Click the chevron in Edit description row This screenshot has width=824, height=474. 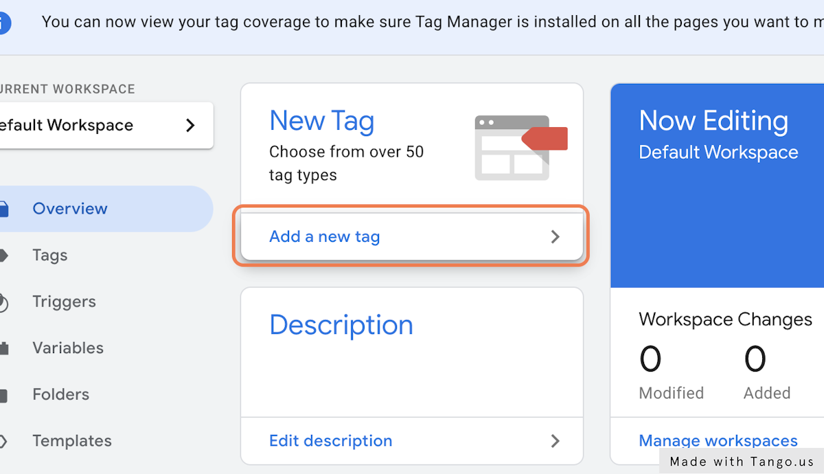[x=556, y=441]
